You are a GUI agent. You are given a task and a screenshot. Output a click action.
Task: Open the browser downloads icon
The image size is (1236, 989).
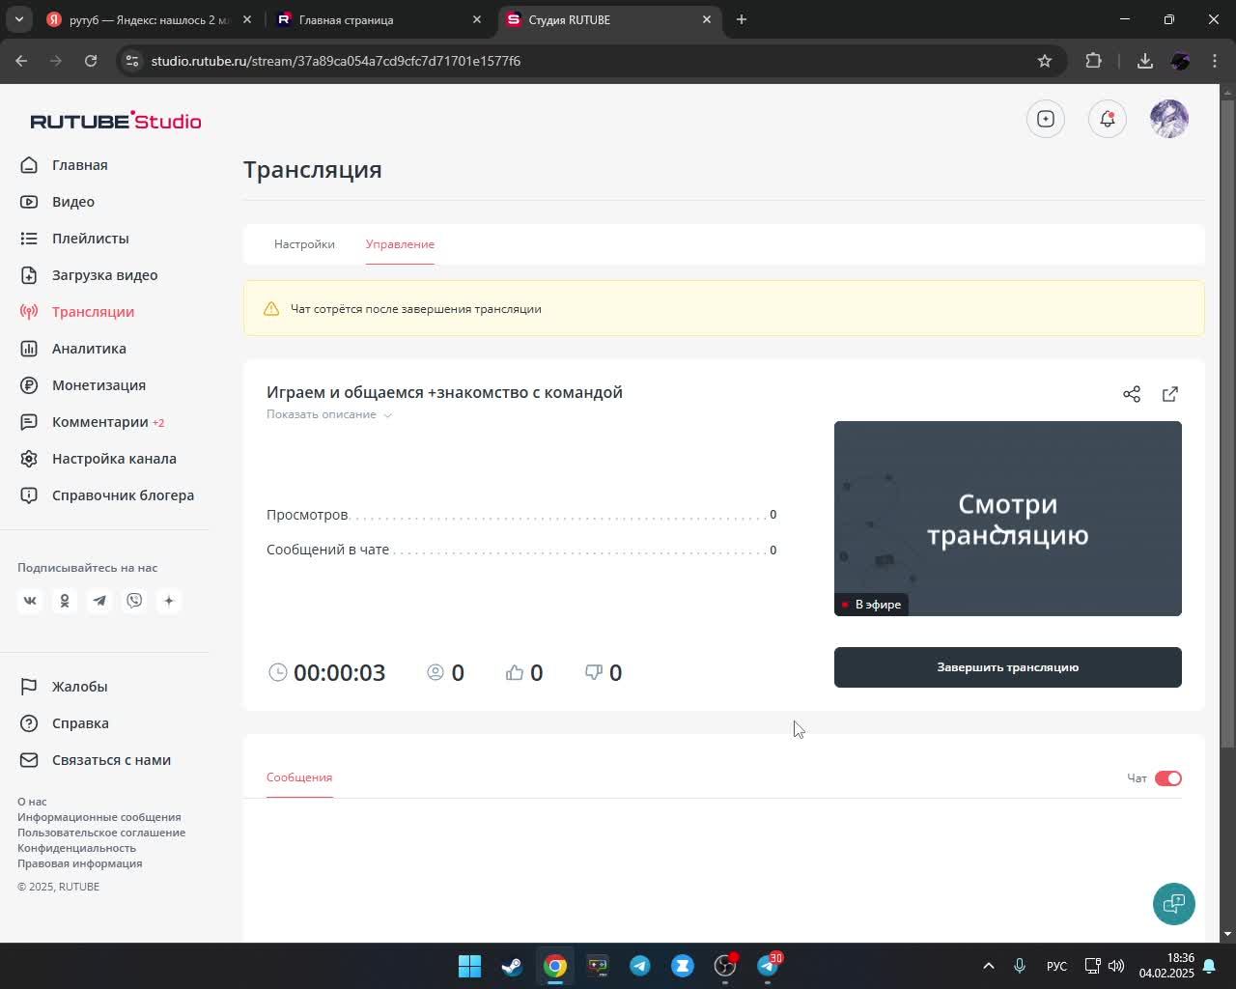[x=1144, y=61]
